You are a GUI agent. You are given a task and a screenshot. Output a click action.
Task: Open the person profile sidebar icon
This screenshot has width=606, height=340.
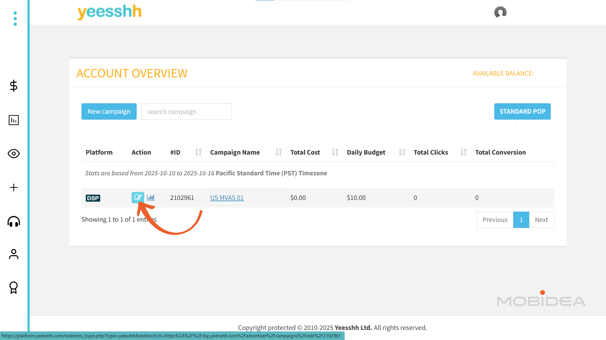click(14, 254)
